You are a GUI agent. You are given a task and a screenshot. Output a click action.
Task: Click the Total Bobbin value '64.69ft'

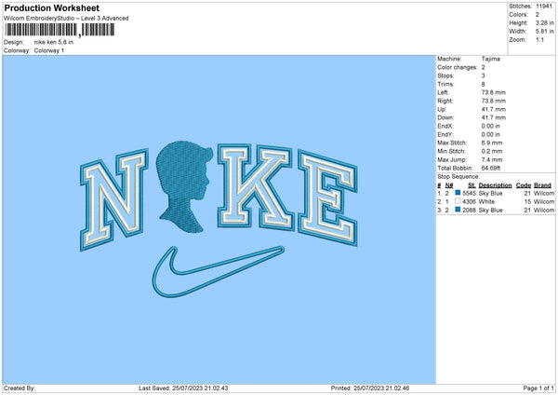coord(491,168)
